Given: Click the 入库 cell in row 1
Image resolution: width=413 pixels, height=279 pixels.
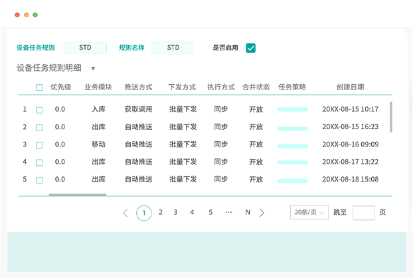Looking at the screenshot, I should (x=98, y=109).
